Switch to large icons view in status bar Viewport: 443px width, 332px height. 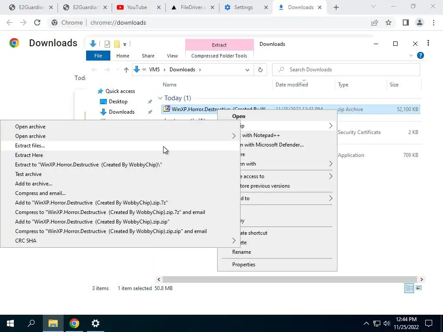(419, 288)
